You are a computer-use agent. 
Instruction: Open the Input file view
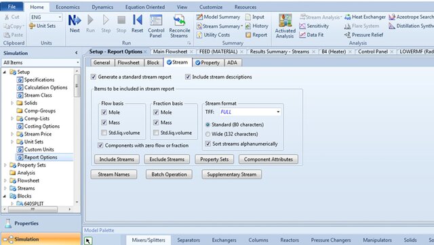(x=255, y=17)
